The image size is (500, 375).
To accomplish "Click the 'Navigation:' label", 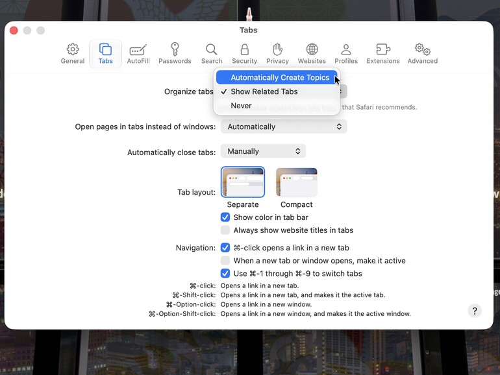I will pyautogui.click(x=195, y=248).
